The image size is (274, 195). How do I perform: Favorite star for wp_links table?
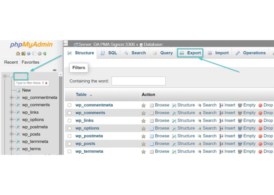pyautogui.click(x=143, y=121)
